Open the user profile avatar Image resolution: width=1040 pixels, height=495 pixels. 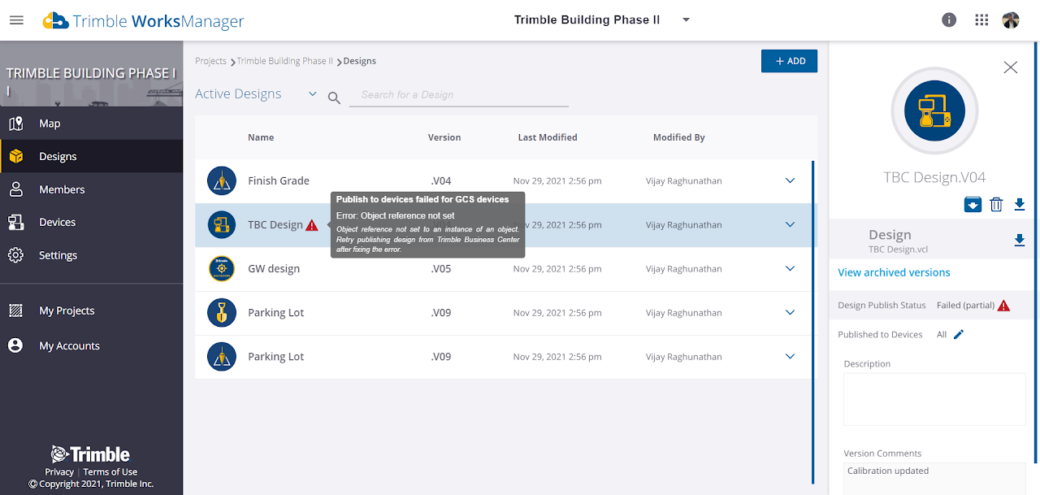click(x=1011, y=20)
